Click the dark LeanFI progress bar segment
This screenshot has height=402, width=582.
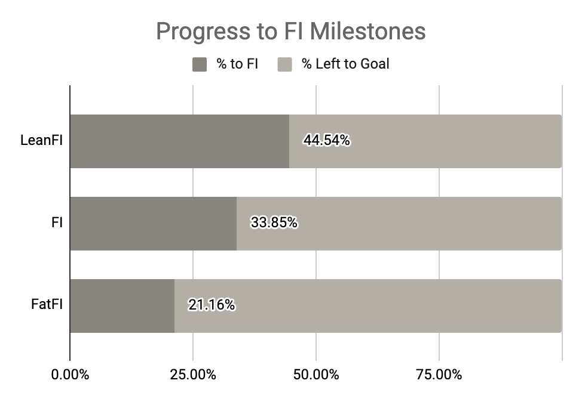pyautogui.click(x=179, y=141)
